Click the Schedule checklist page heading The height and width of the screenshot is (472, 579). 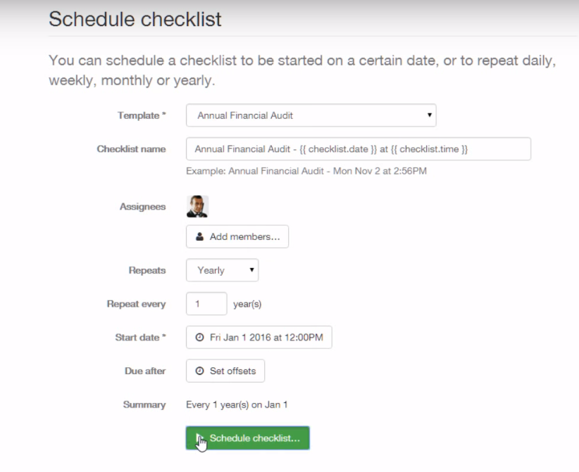135,19
